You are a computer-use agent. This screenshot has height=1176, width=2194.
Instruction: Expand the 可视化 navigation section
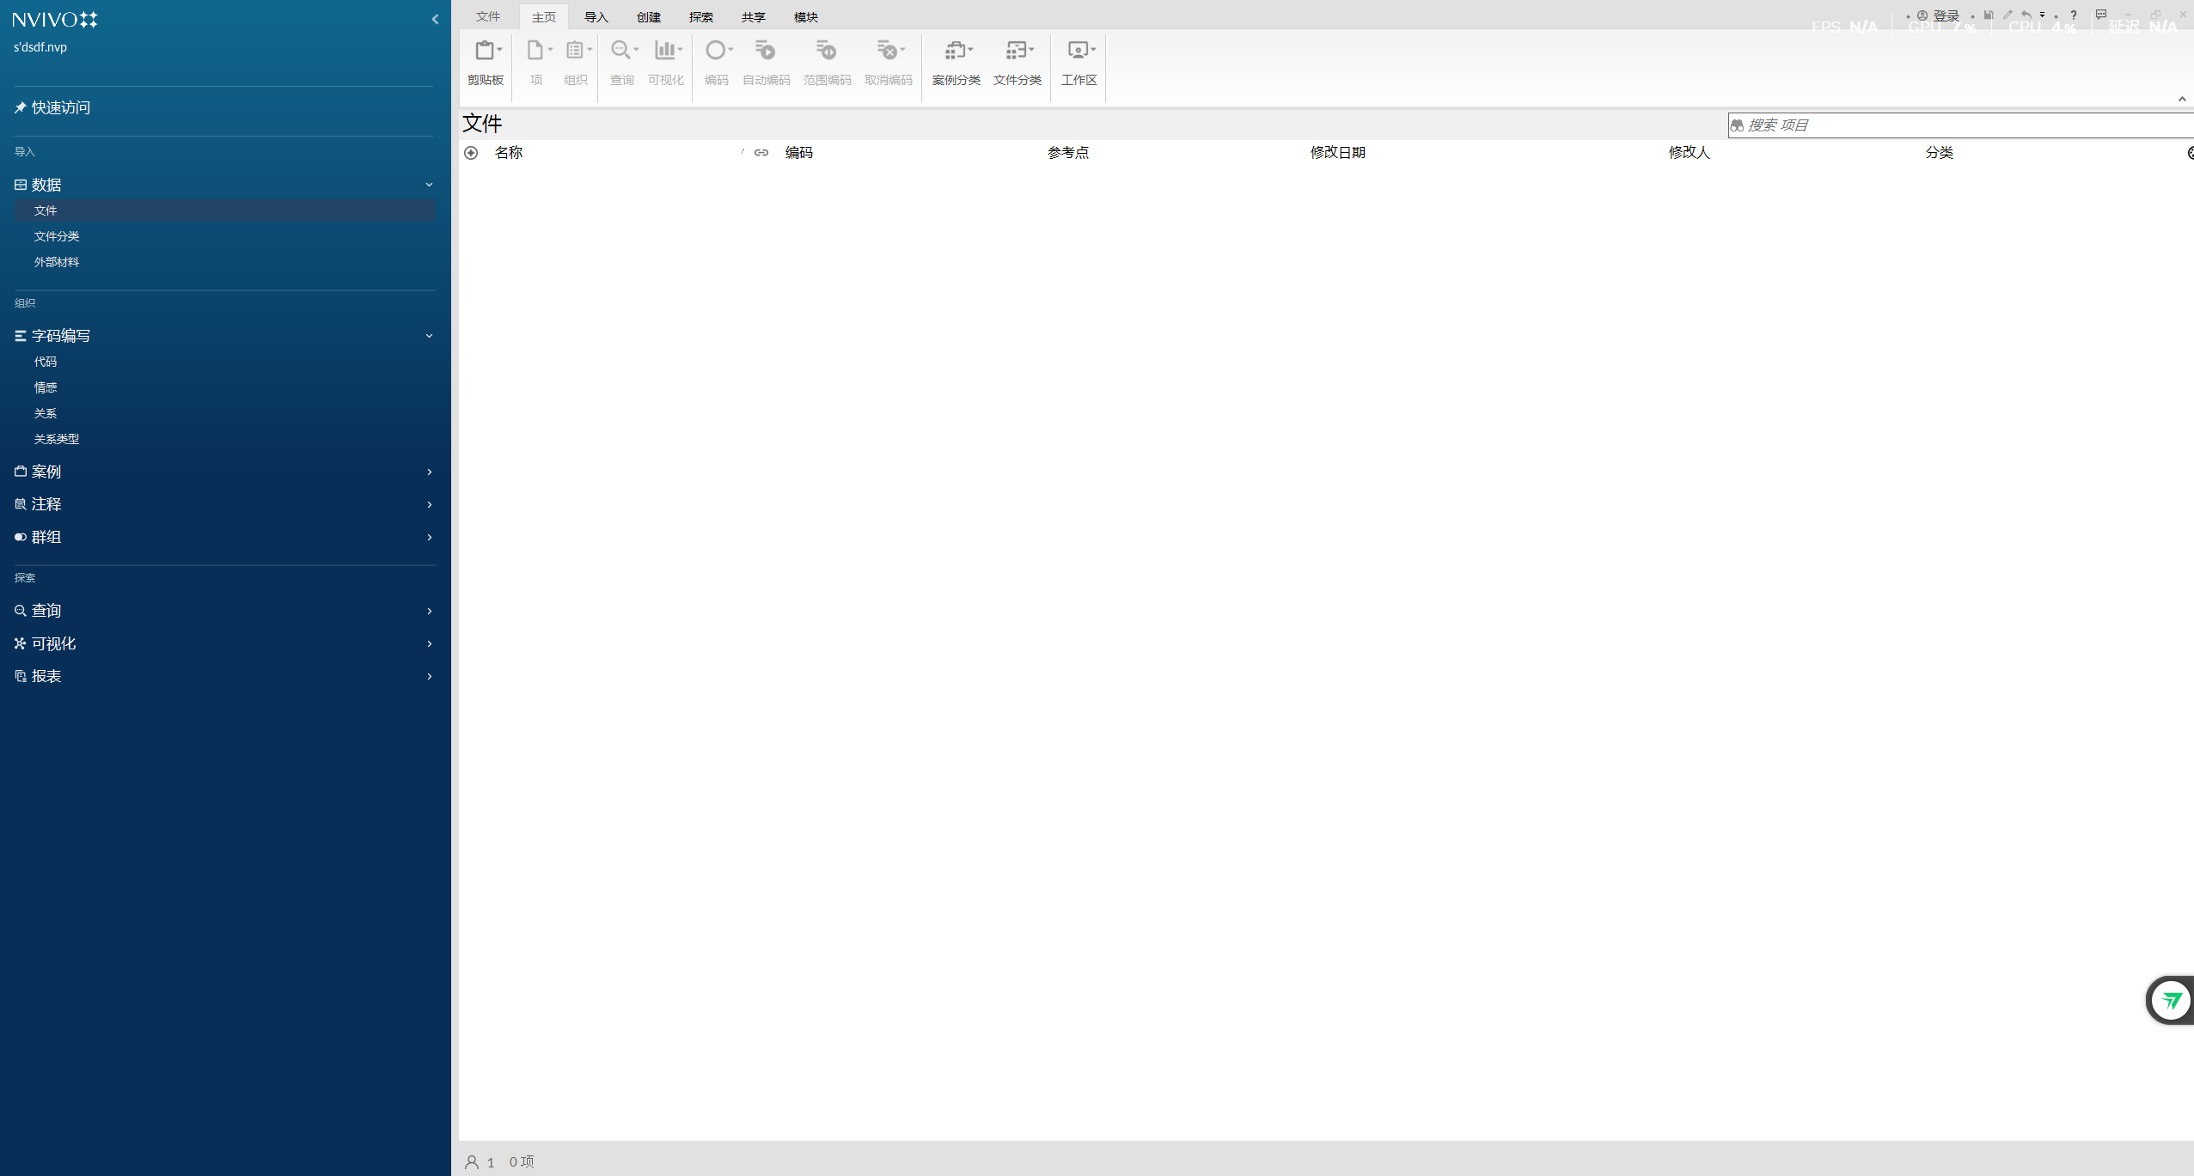[429, 643]
